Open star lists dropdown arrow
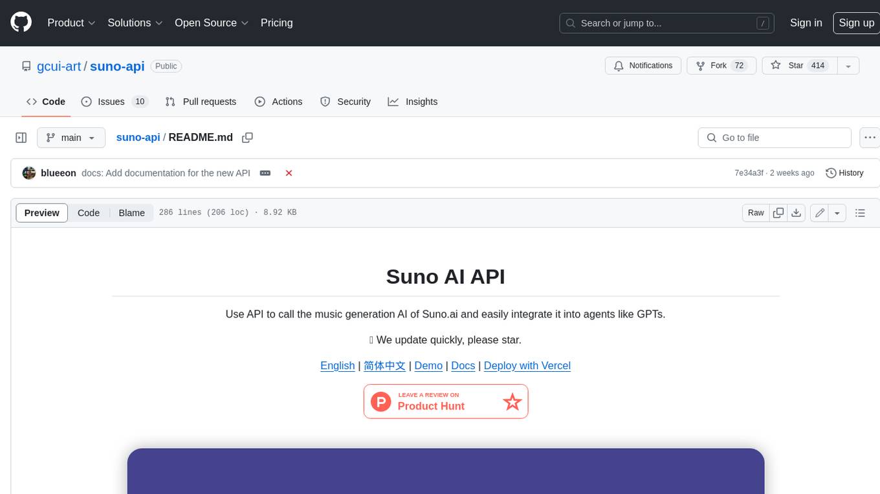The image size is (880, 494). [x=848, y=65]
